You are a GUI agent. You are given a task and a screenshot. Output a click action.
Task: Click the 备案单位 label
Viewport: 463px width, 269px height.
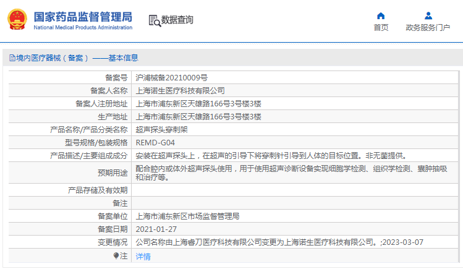pos(113,216)
